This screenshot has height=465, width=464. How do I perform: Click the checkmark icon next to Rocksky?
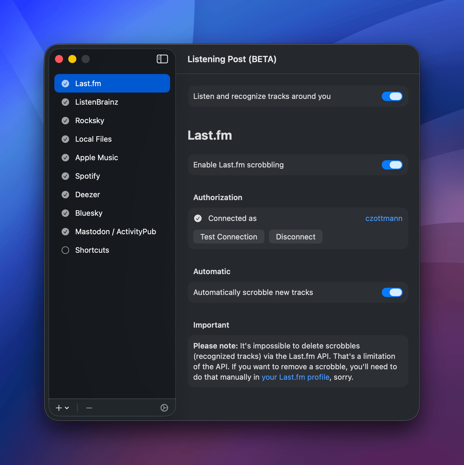pyautogui.click(x=65, y=121)
